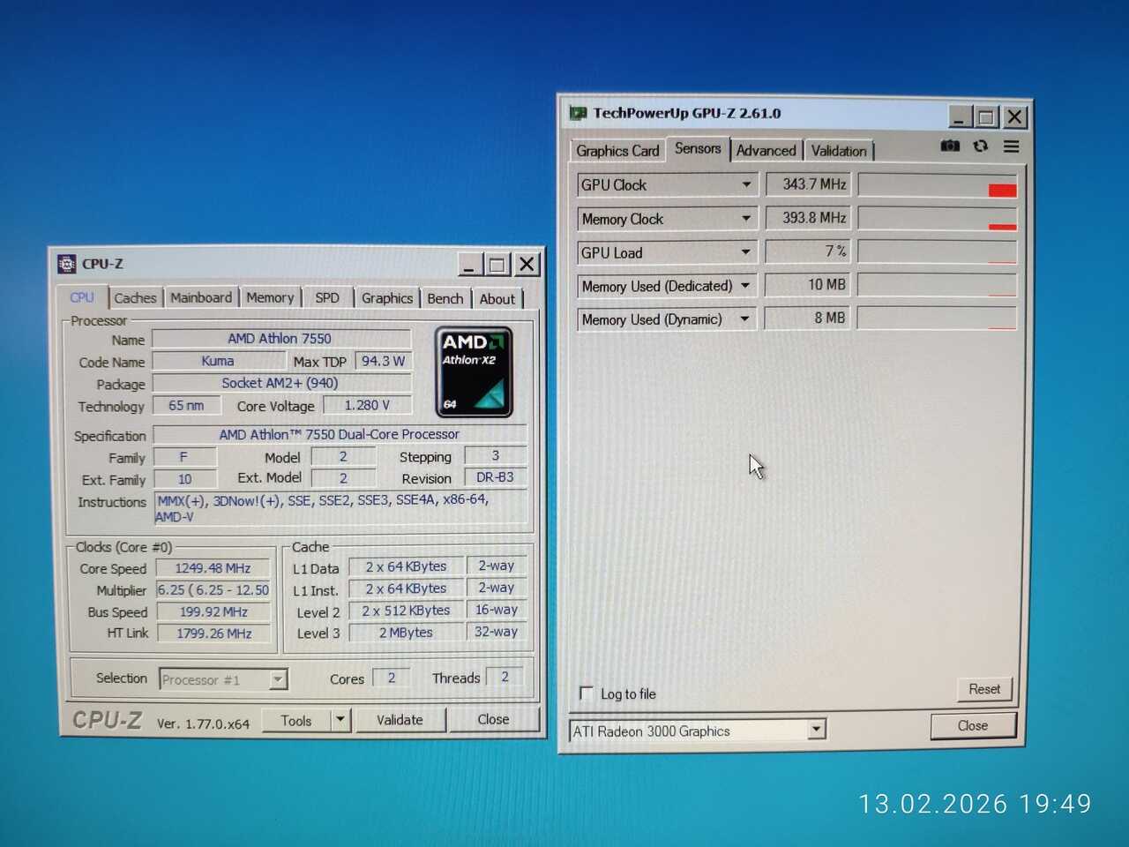Click the GPU Load sensor graph
This screenshot has width=1129, height=847.
(938, 251)
